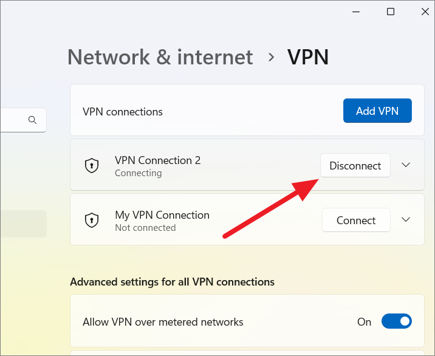
Task: Disconnect VPN Connection 2
Action: coord(355,166)
